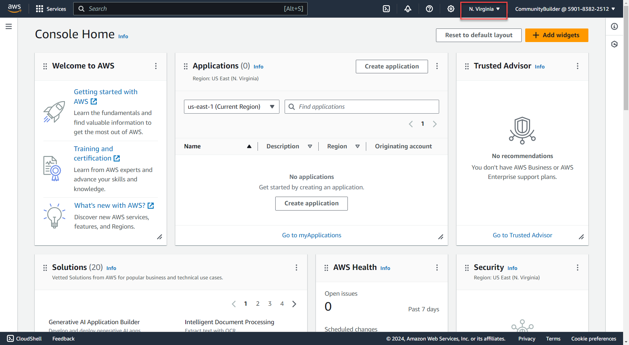Open the hamburger side navigation menu
Image resolution: width=629 pixels, height=345 pixels.
coord(9,26)
